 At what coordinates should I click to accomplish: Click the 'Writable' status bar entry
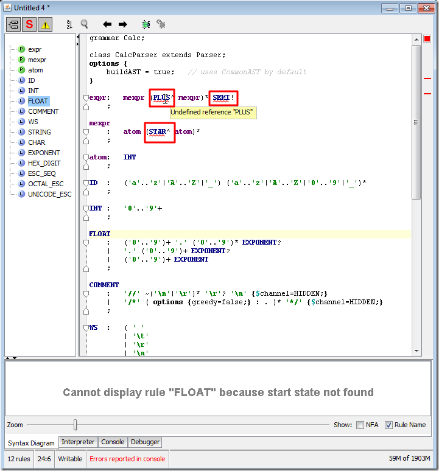(x=70, y=459)
